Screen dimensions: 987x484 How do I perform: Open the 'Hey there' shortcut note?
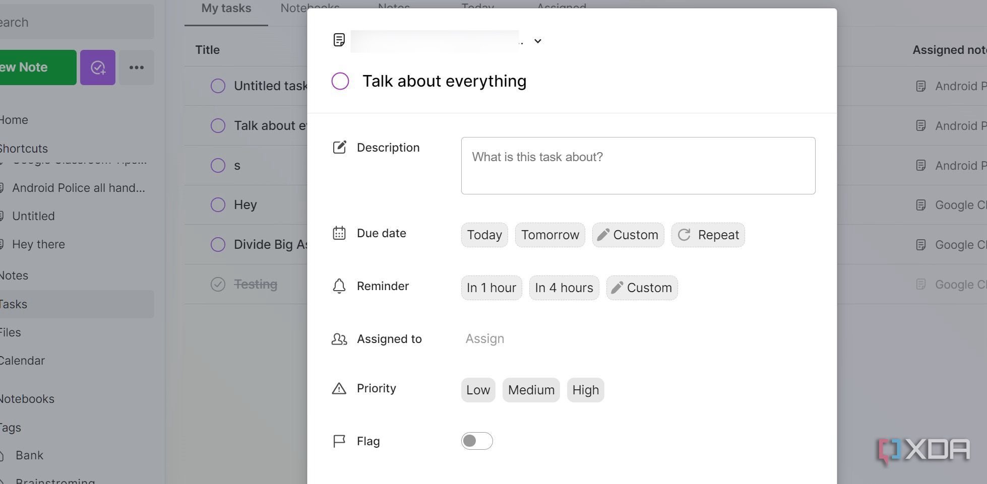[x=38, y=244]
